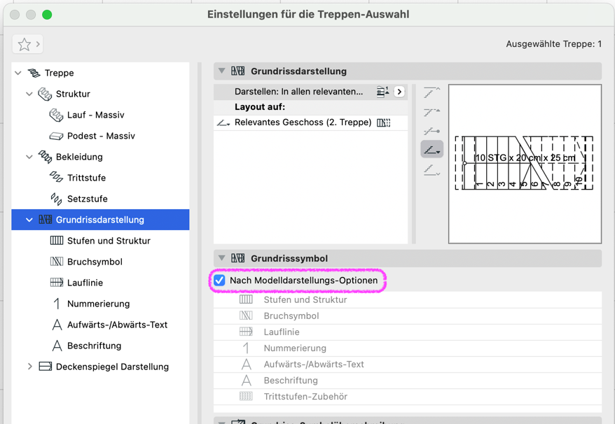Click the Stufen und Struktur list icon
Viewport: 615px width, 424px height.
(x=246, y=299)
